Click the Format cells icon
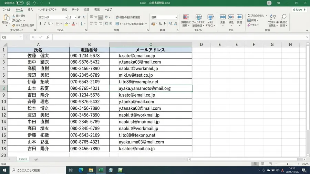The height and width of the screenshot is (174, 310). tap(240, 17)
